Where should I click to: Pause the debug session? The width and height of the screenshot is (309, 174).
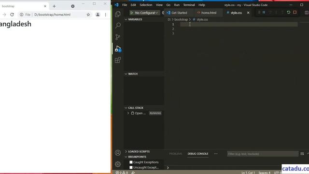pos(264,12)
